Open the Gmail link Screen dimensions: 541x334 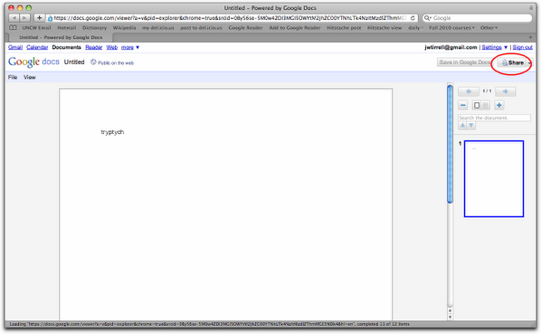coord(15,47)
